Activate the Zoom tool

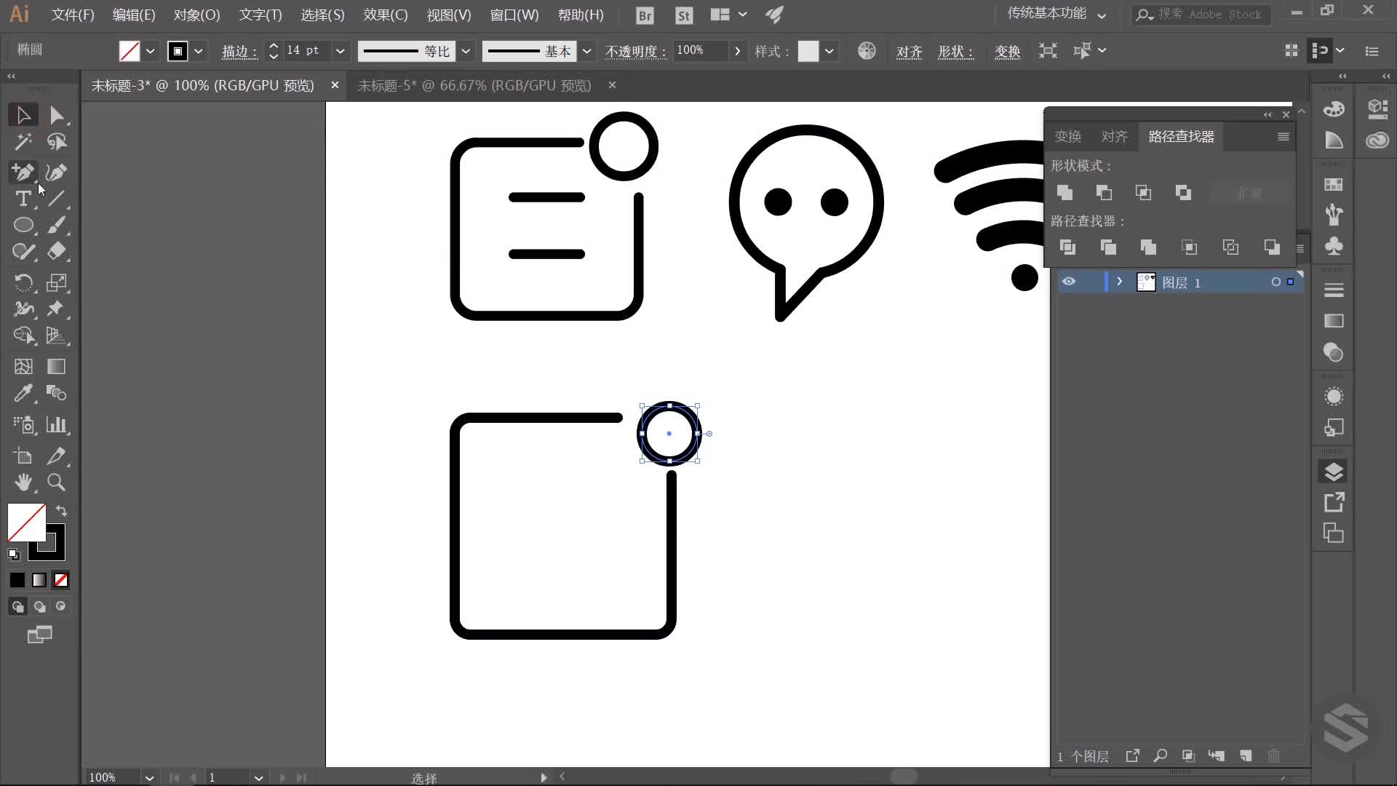point(56,482)
